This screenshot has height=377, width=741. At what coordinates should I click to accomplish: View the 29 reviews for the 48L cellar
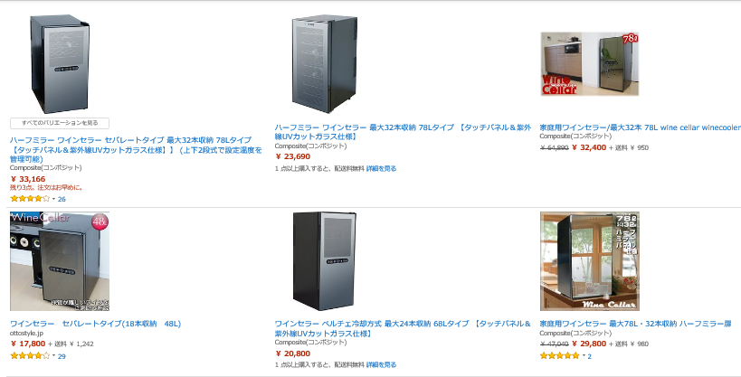62,356
